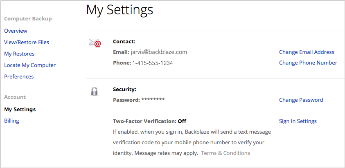Click the Computer Backup sidebar section header
Screen dimensions: 345x168
point(28,19)
